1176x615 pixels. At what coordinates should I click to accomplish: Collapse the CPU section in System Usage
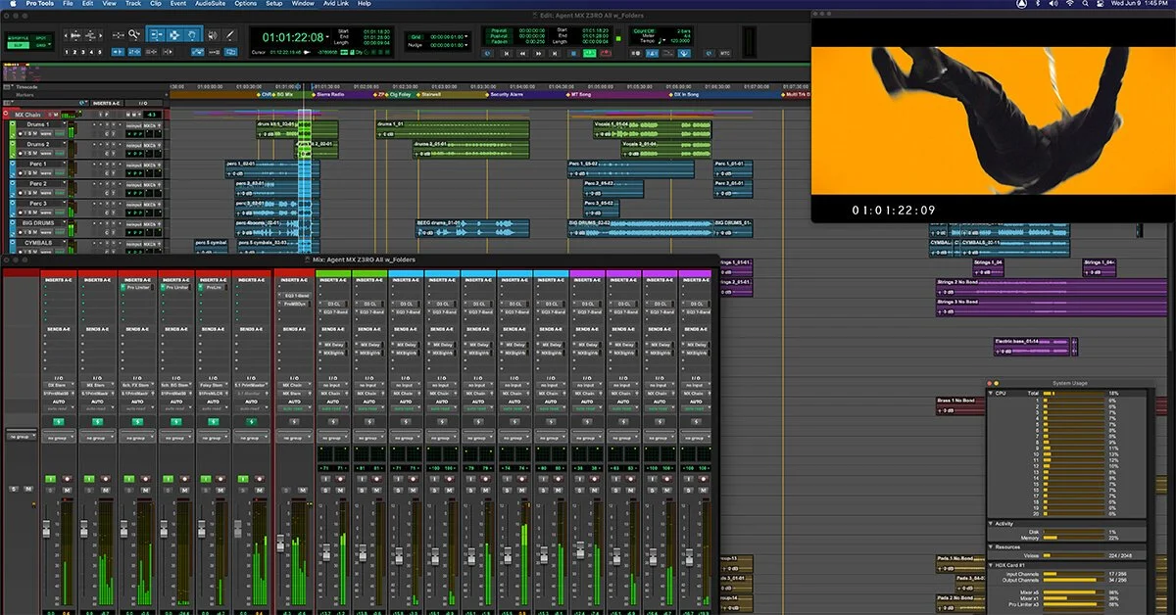tap(991, 393)
